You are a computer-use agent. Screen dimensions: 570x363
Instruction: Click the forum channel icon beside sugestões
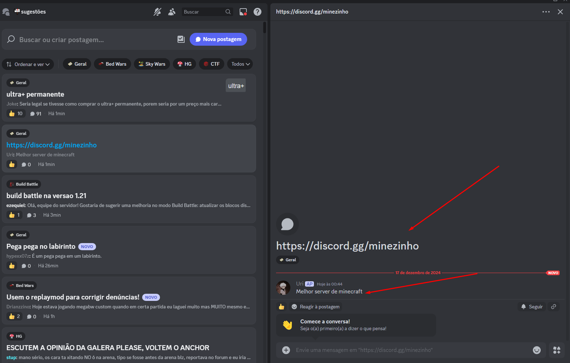point(6,12)
